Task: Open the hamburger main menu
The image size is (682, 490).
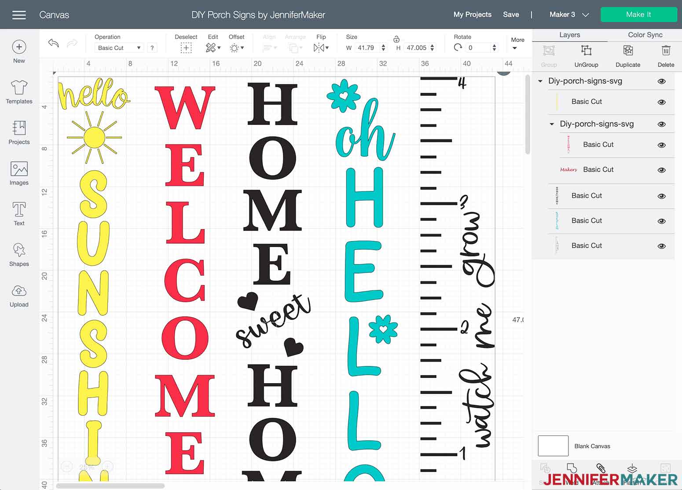Action: click(x=19, y=15)
